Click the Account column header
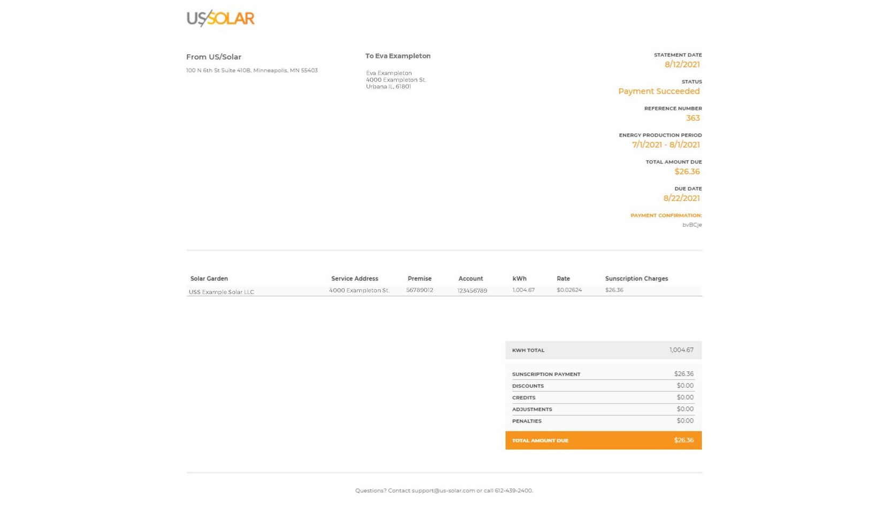The image size is (889, 518). (470, 279)
